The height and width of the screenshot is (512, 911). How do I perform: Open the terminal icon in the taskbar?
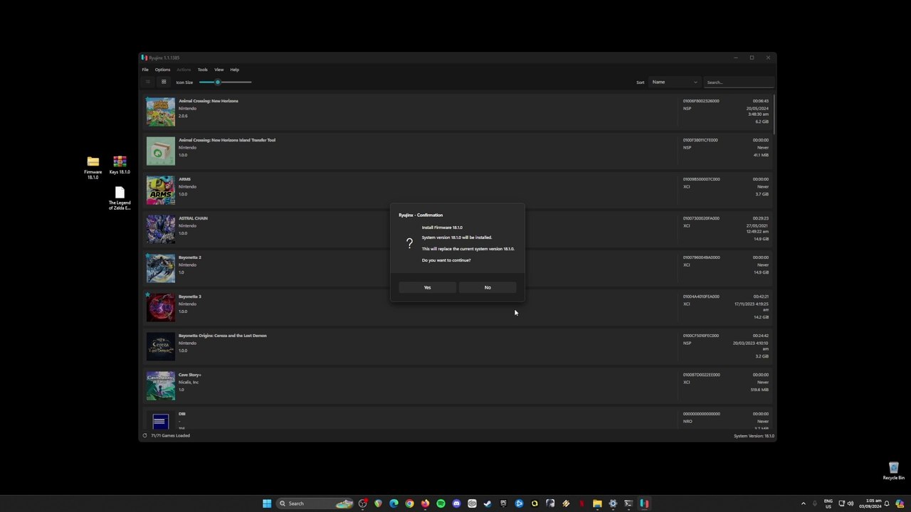coord(628,503)
